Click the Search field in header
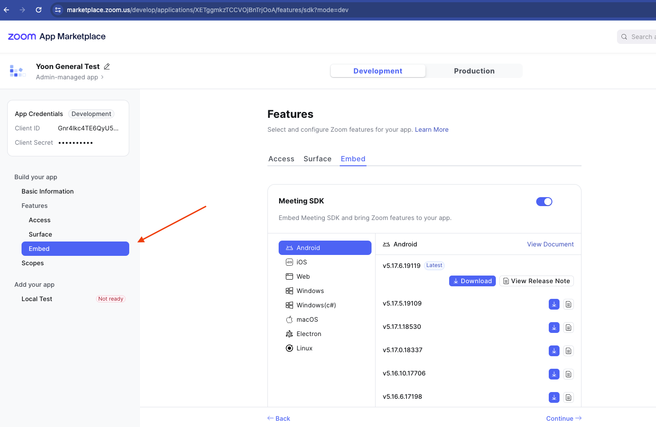 pos(637,37)
